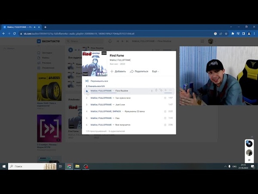Open File Explorer from the taskbar
258x194 pixels.
pos(77,166)
